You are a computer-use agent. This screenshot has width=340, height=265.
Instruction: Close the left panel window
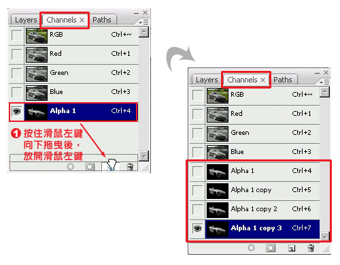(146, 13)
